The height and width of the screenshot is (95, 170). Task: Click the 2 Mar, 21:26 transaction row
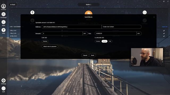13,34
